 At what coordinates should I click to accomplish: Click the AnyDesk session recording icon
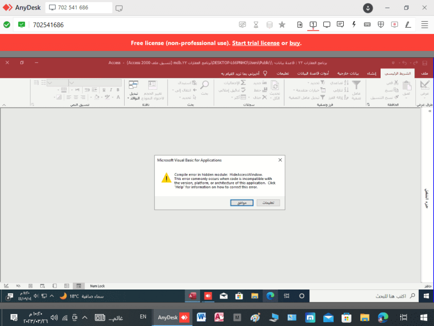tap(395, 25)
